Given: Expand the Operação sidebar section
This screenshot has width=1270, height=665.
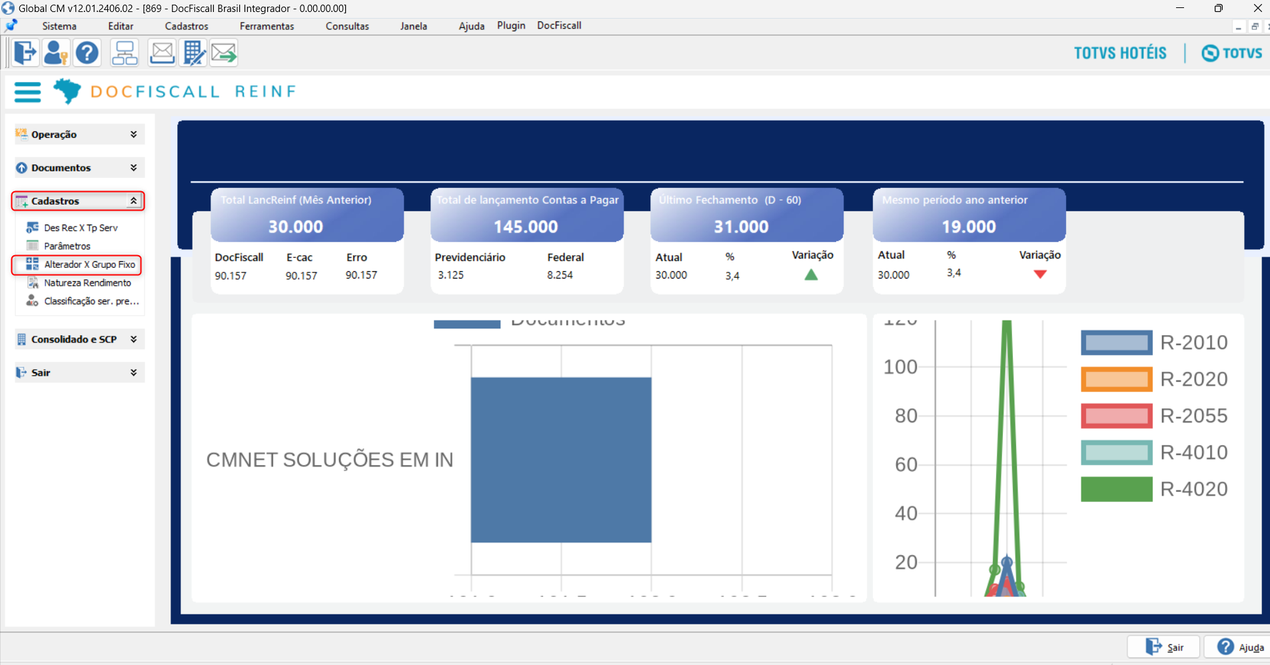Looking at the screenshot, I should 79,135.
